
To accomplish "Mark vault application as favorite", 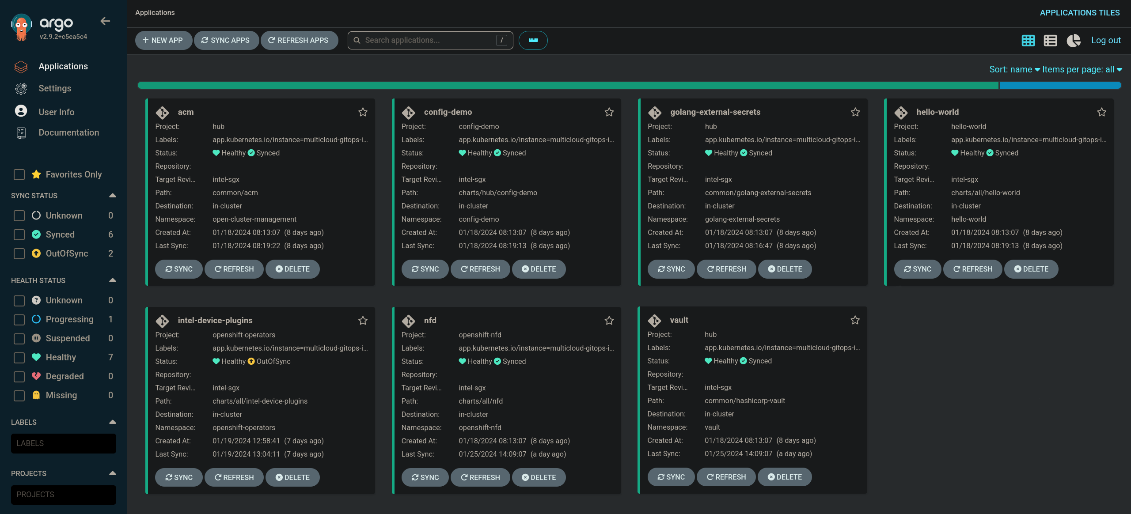I will [x=855, y=320].
